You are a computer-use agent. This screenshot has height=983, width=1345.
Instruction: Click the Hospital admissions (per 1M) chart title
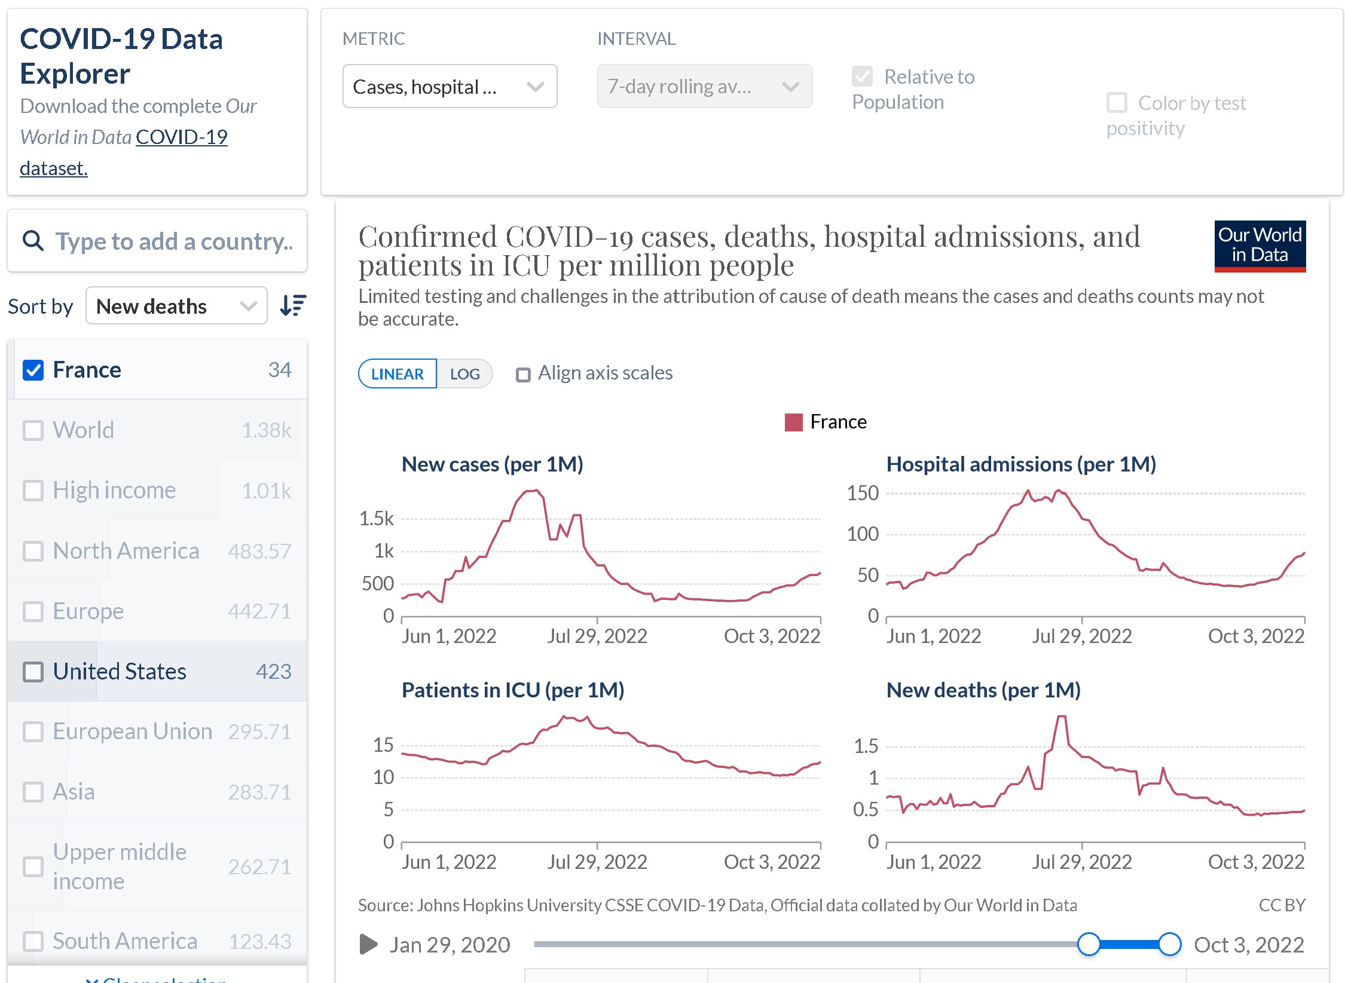click(x=1021, y=464)
